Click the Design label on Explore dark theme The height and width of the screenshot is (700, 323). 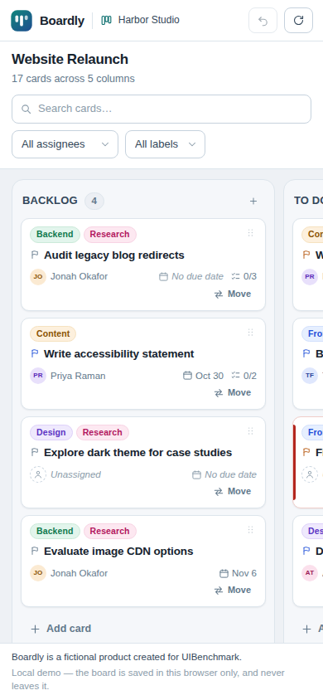click(x=51, y=432)
